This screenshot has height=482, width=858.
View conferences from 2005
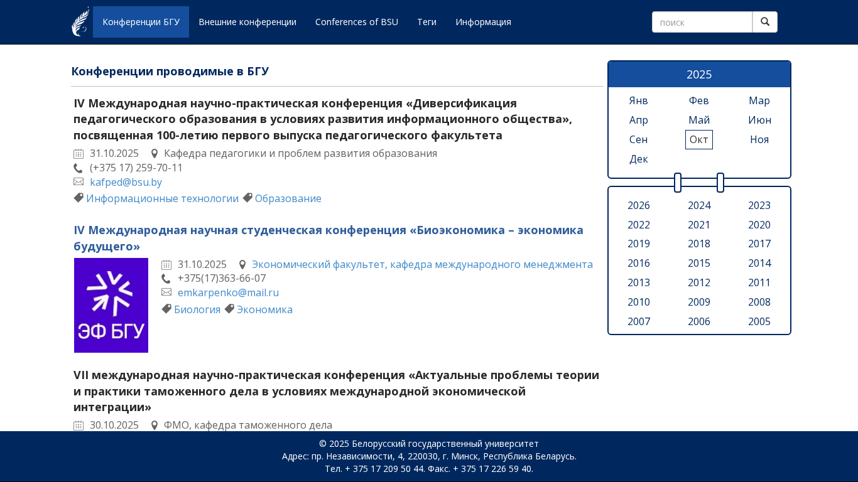pos(759,321)
